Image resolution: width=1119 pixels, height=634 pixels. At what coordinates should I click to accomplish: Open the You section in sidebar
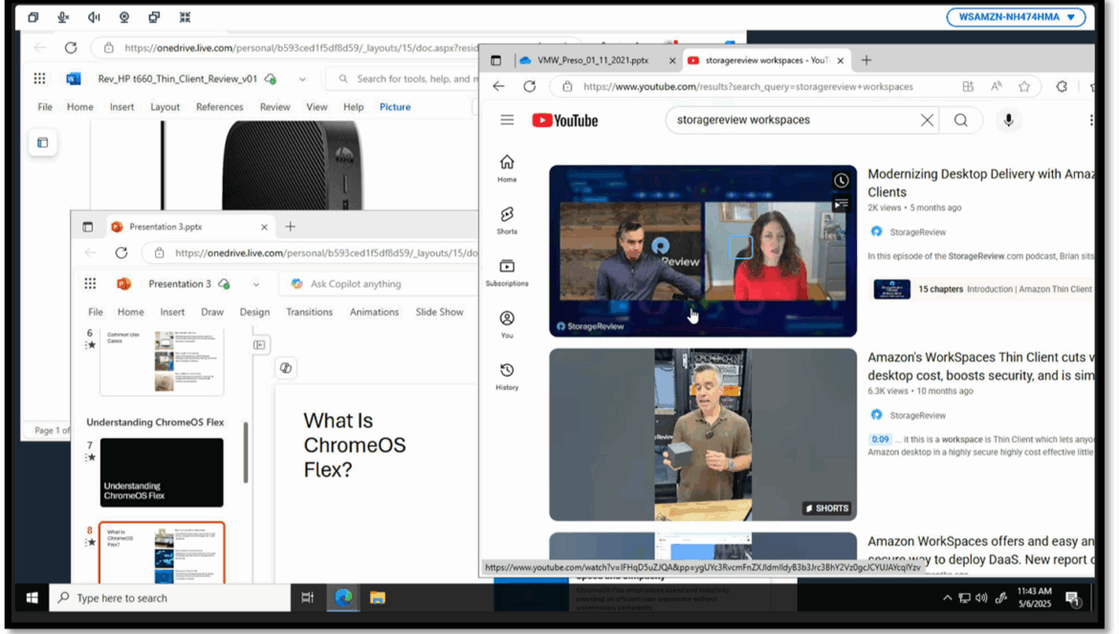point(507,324)
